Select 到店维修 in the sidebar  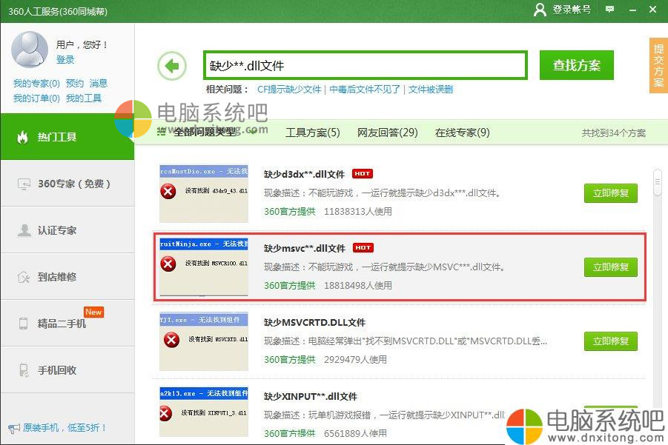click(x=67, y=277)
